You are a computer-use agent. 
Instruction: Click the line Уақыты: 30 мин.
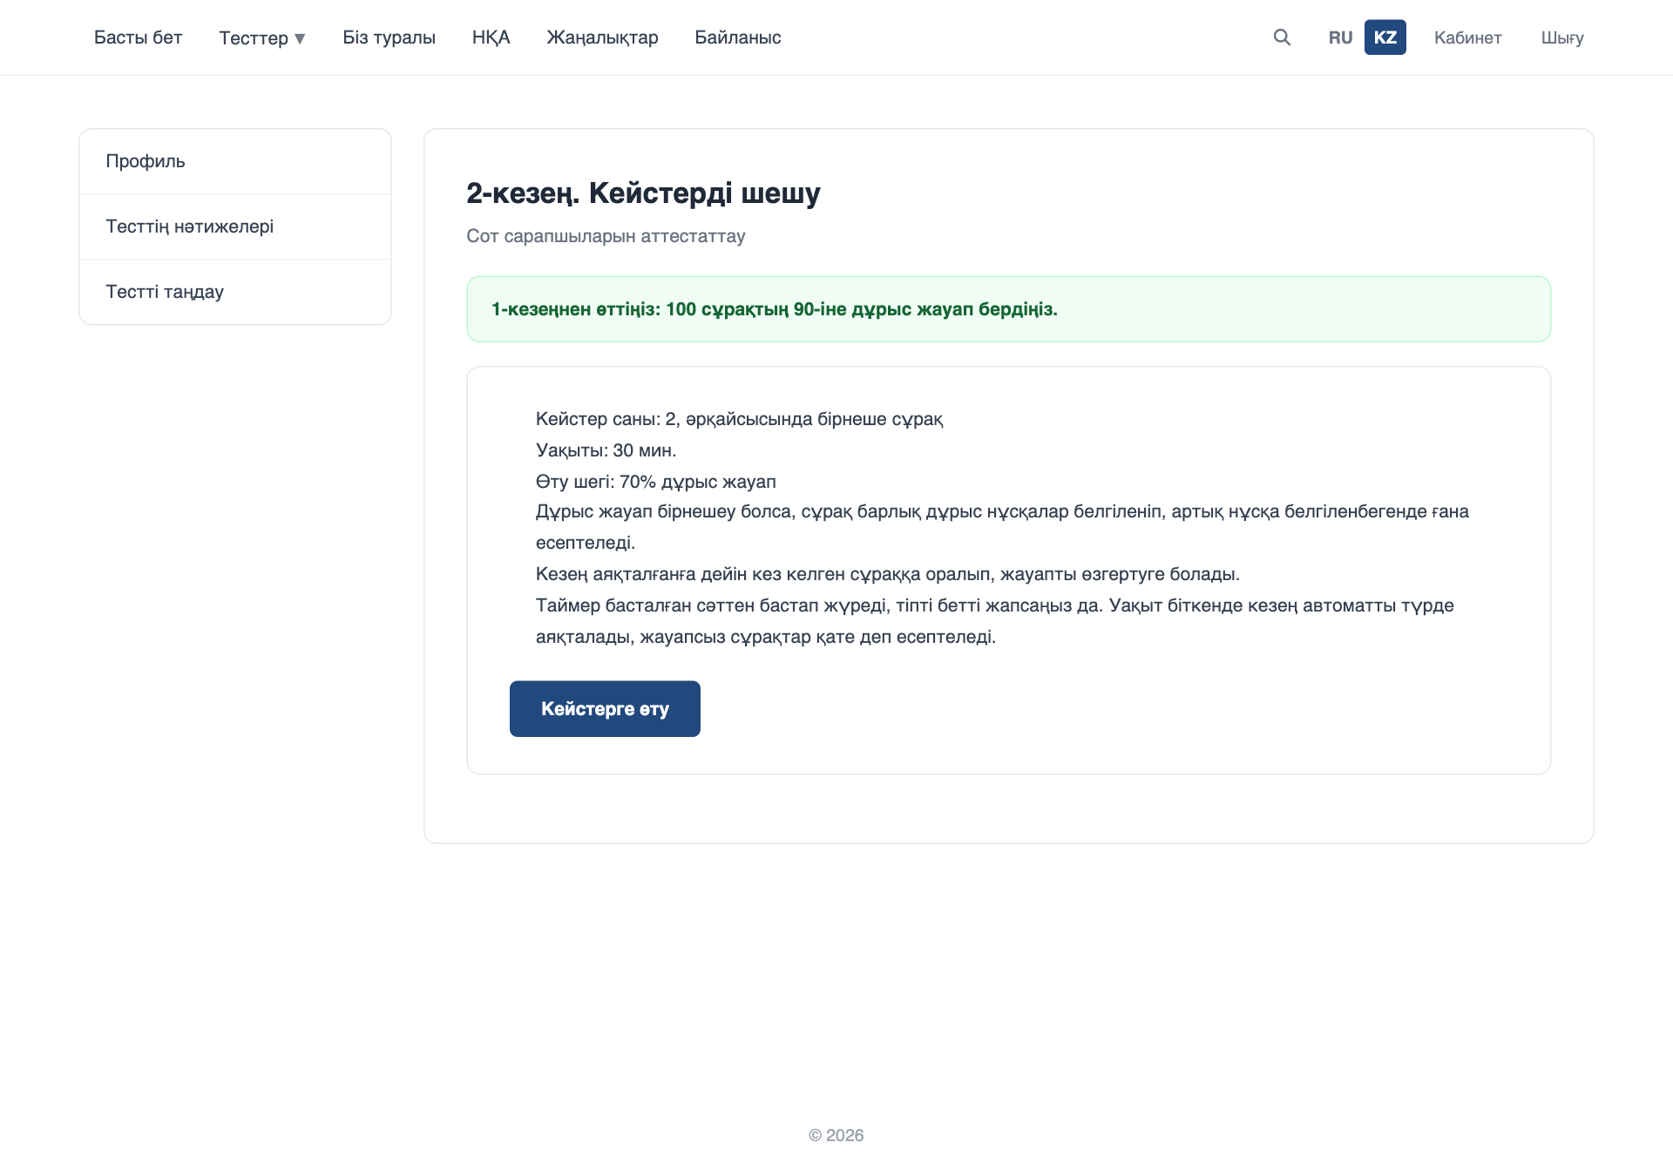pyautogui.click(x=606, y=450)
